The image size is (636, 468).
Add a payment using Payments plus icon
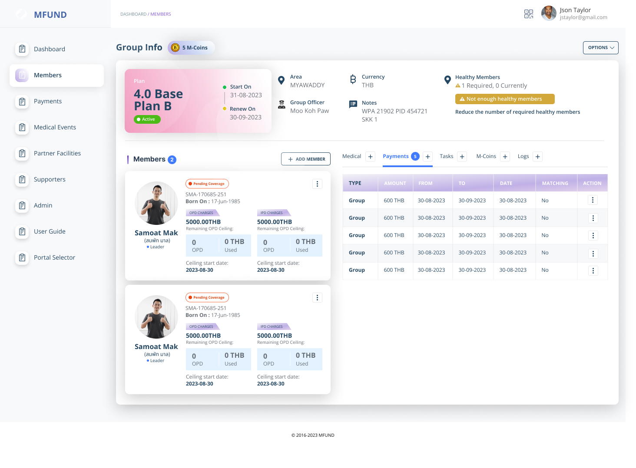click(428, 157)
